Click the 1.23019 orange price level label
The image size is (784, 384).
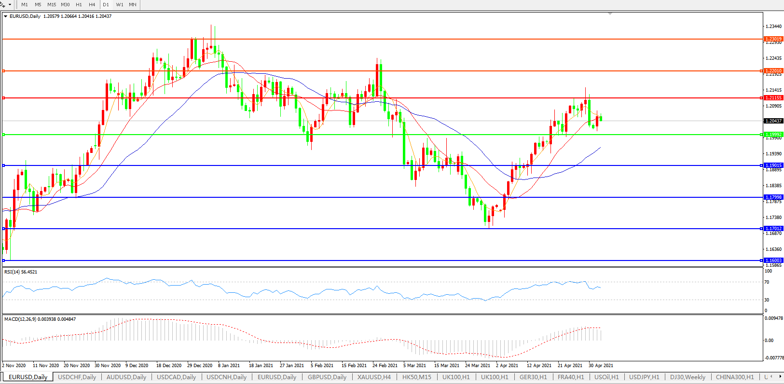(x=773, y=39)
